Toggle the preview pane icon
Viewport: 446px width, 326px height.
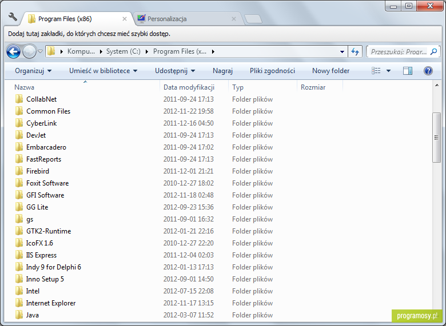[408, 71]
